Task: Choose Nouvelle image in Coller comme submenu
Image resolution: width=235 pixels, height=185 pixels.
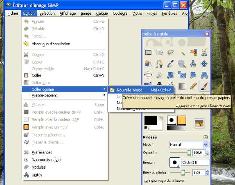Action: [141, 90]
